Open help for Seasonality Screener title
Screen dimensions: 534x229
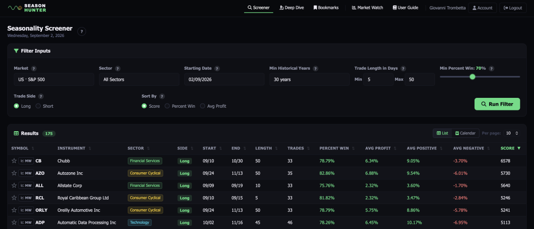[82, 32]
